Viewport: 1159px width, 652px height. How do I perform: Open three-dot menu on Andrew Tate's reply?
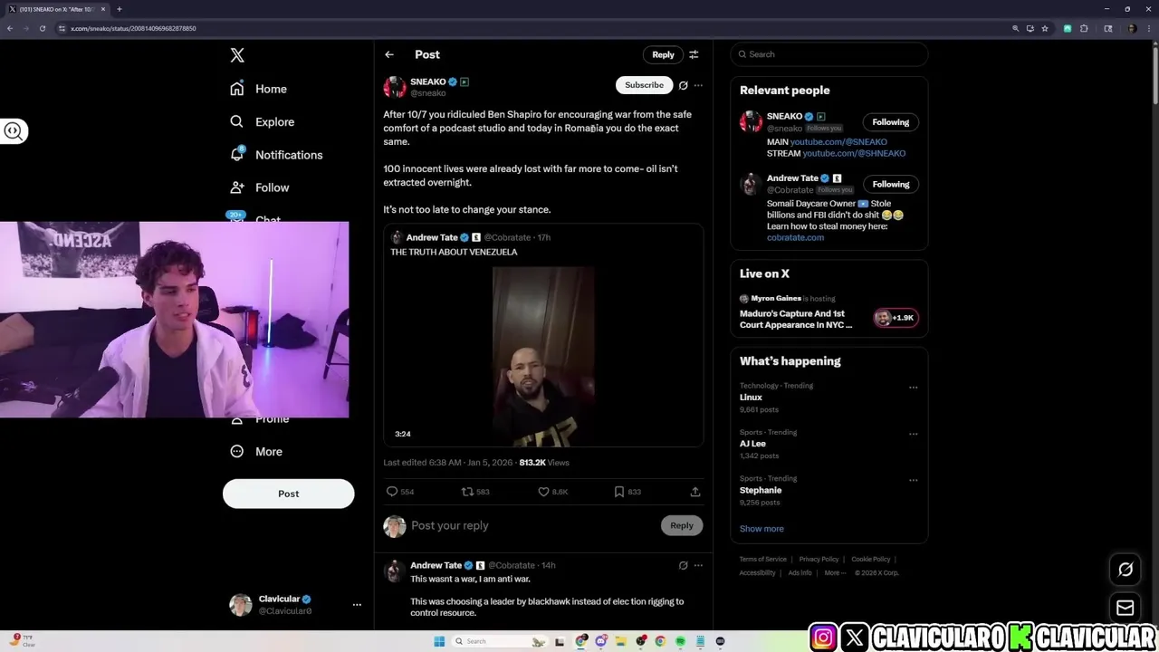tap(698, 565)
